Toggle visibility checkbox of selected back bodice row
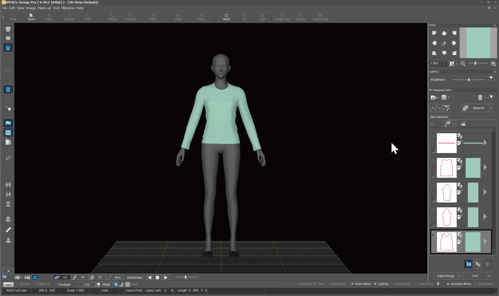The image size is (499, 296). [433, 235]
